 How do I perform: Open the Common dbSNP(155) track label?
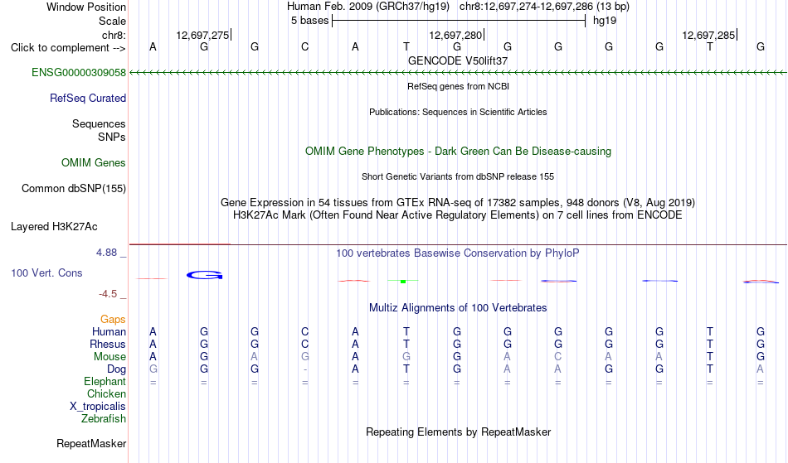point(73,188)
